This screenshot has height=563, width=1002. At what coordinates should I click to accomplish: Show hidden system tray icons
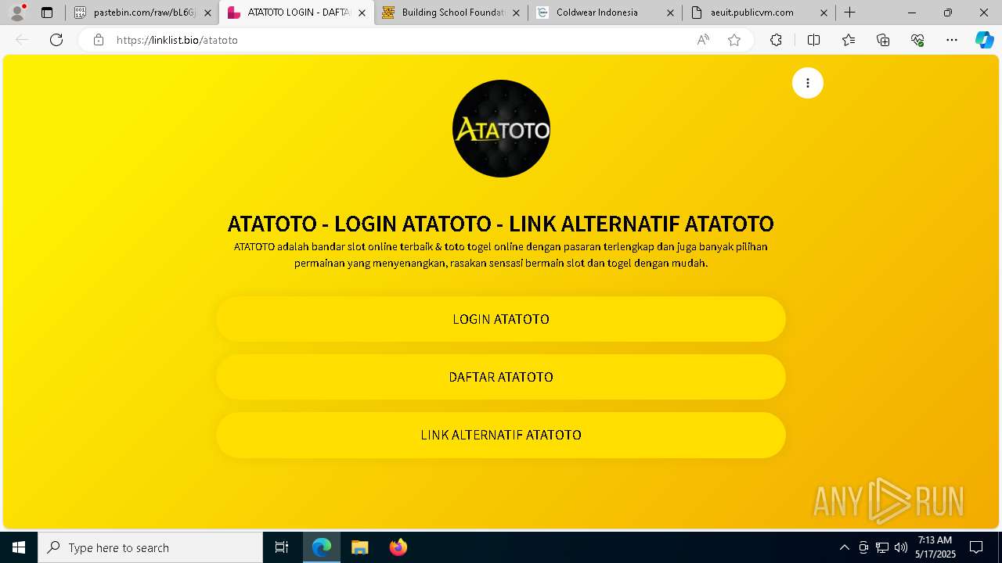pyautogui.click(x=844, y=547)
